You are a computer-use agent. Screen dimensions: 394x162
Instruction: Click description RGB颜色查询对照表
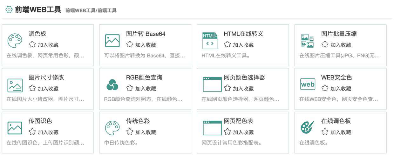[143, 99]
